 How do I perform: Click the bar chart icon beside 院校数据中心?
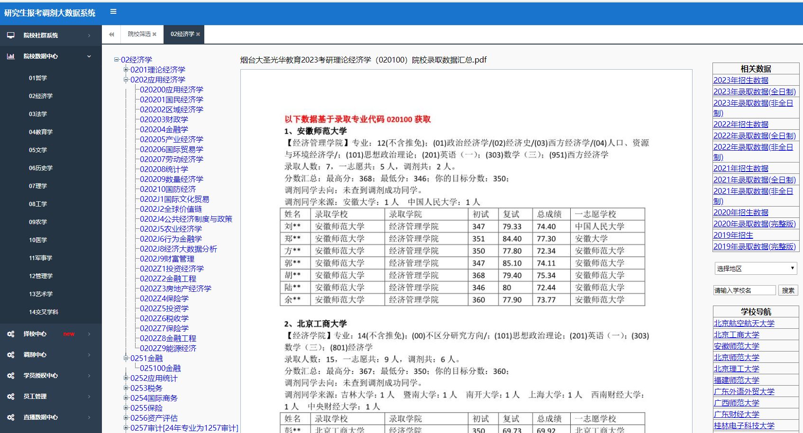click(10, 56)
